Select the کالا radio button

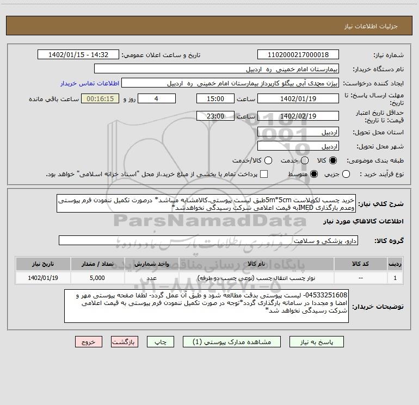pos(333,160)
